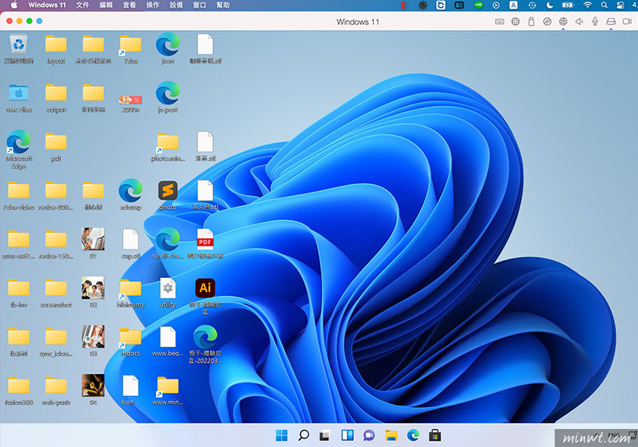Select the Mac Files folder icon
Screen dimensions: 638x447
tap(19, 93)
